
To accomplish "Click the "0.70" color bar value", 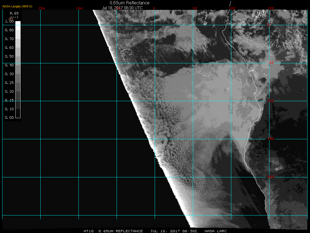I will coord(9,39).
